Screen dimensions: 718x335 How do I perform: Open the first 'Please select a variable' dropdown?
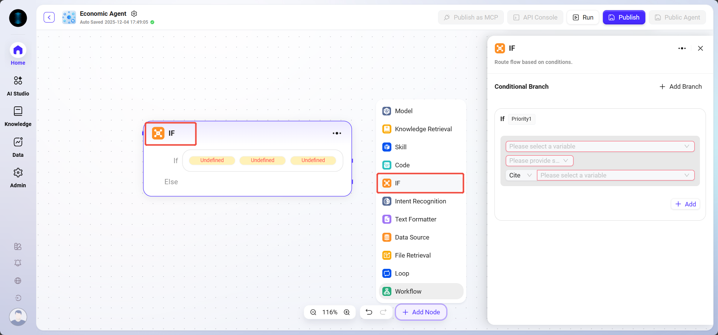pos(599,146)
